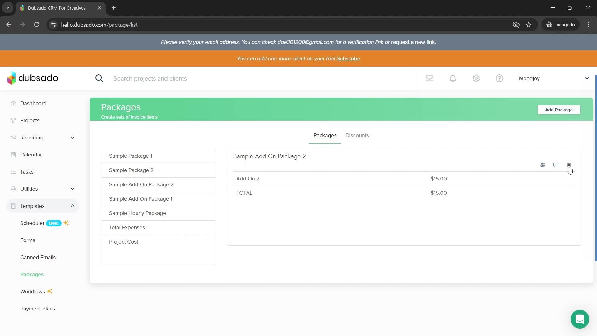This screenshot has height=336, width=597.
Task: Open the help question mark icon
Action: coord(499,78)
